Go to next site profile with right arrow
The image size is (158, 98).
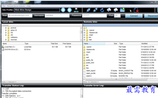click(x=69, y=10)
